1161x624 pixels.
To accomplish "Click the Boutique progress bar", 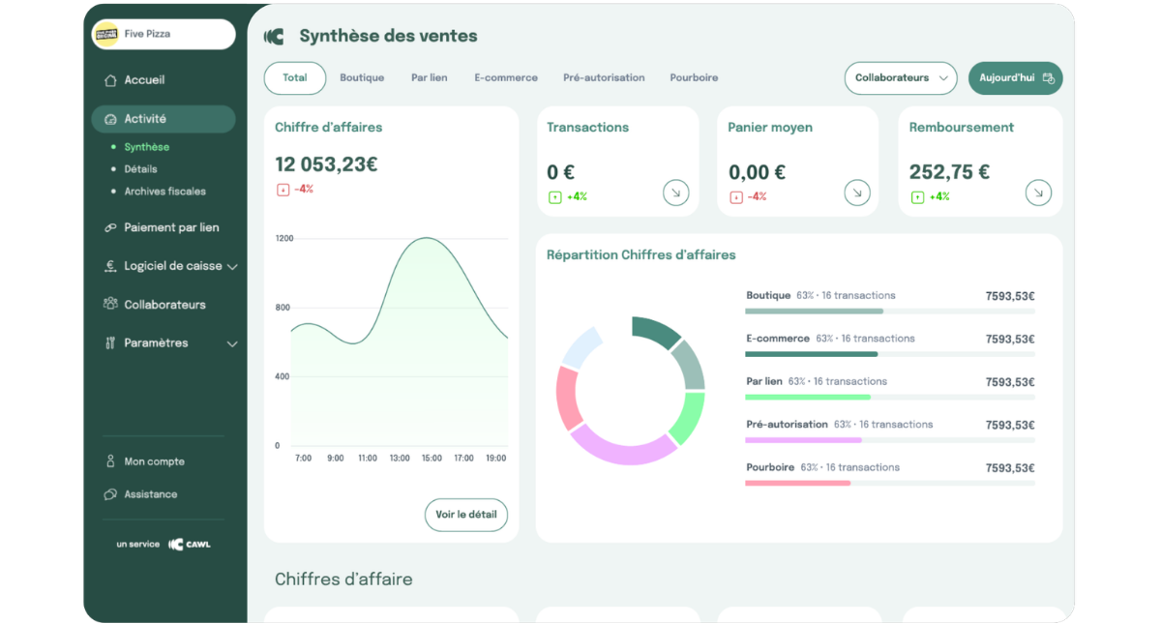I will (890, 312).
